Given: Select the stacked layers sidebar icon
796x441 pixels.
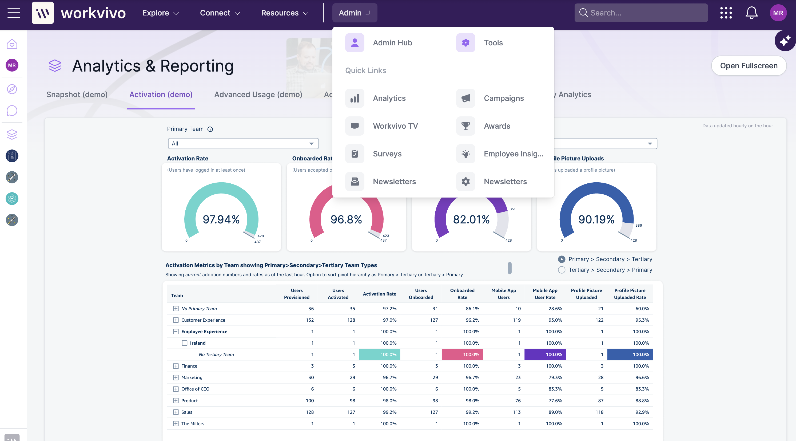Looking at the screenshot, I should click(12, 134).
